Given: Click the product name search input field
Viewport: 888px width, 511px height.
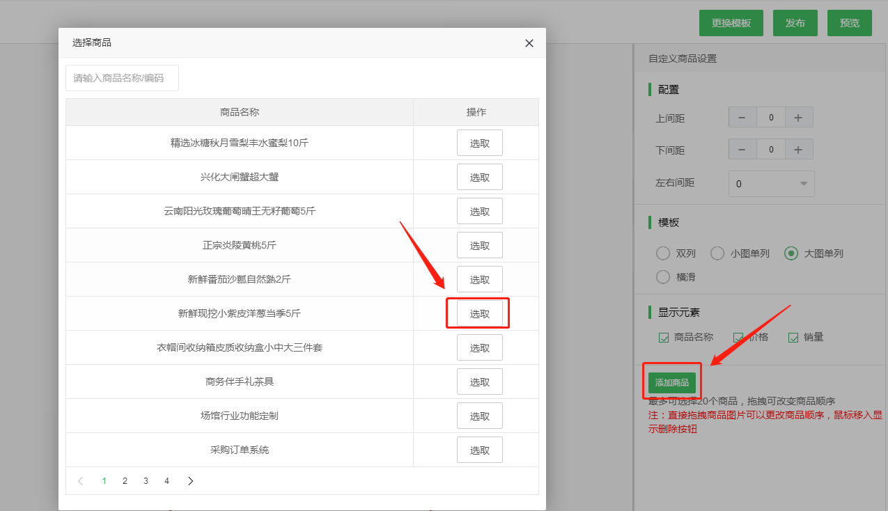Looking at the screenshot, I should tap(122, 77).
